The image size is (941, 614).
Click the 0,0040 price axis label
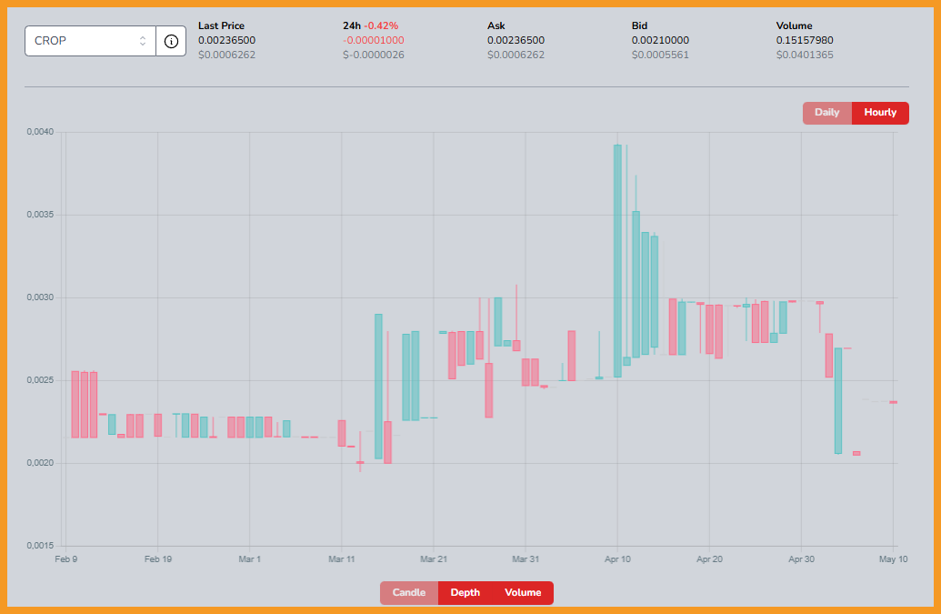(x=40, y=132)
